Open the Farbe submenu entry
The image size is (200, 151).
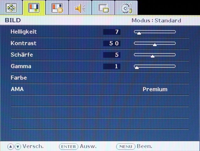100,78
